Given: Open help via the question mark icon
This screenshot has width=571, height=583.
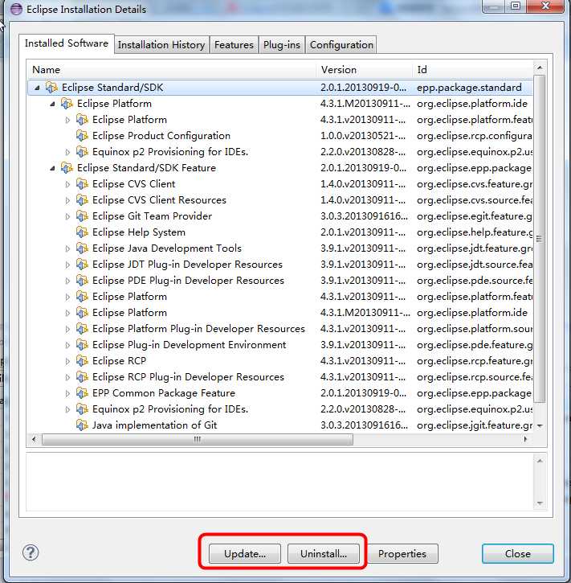Looking at the screenshot, I should click(x=31, y=552).
